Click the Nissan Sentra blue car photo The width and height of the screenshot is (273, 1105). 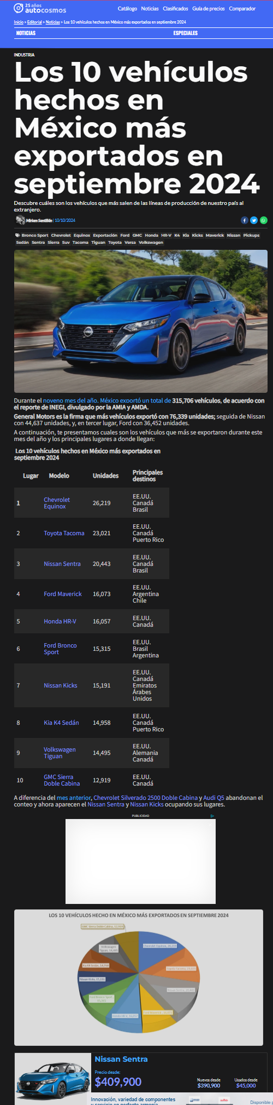click(x=141, y=321)
